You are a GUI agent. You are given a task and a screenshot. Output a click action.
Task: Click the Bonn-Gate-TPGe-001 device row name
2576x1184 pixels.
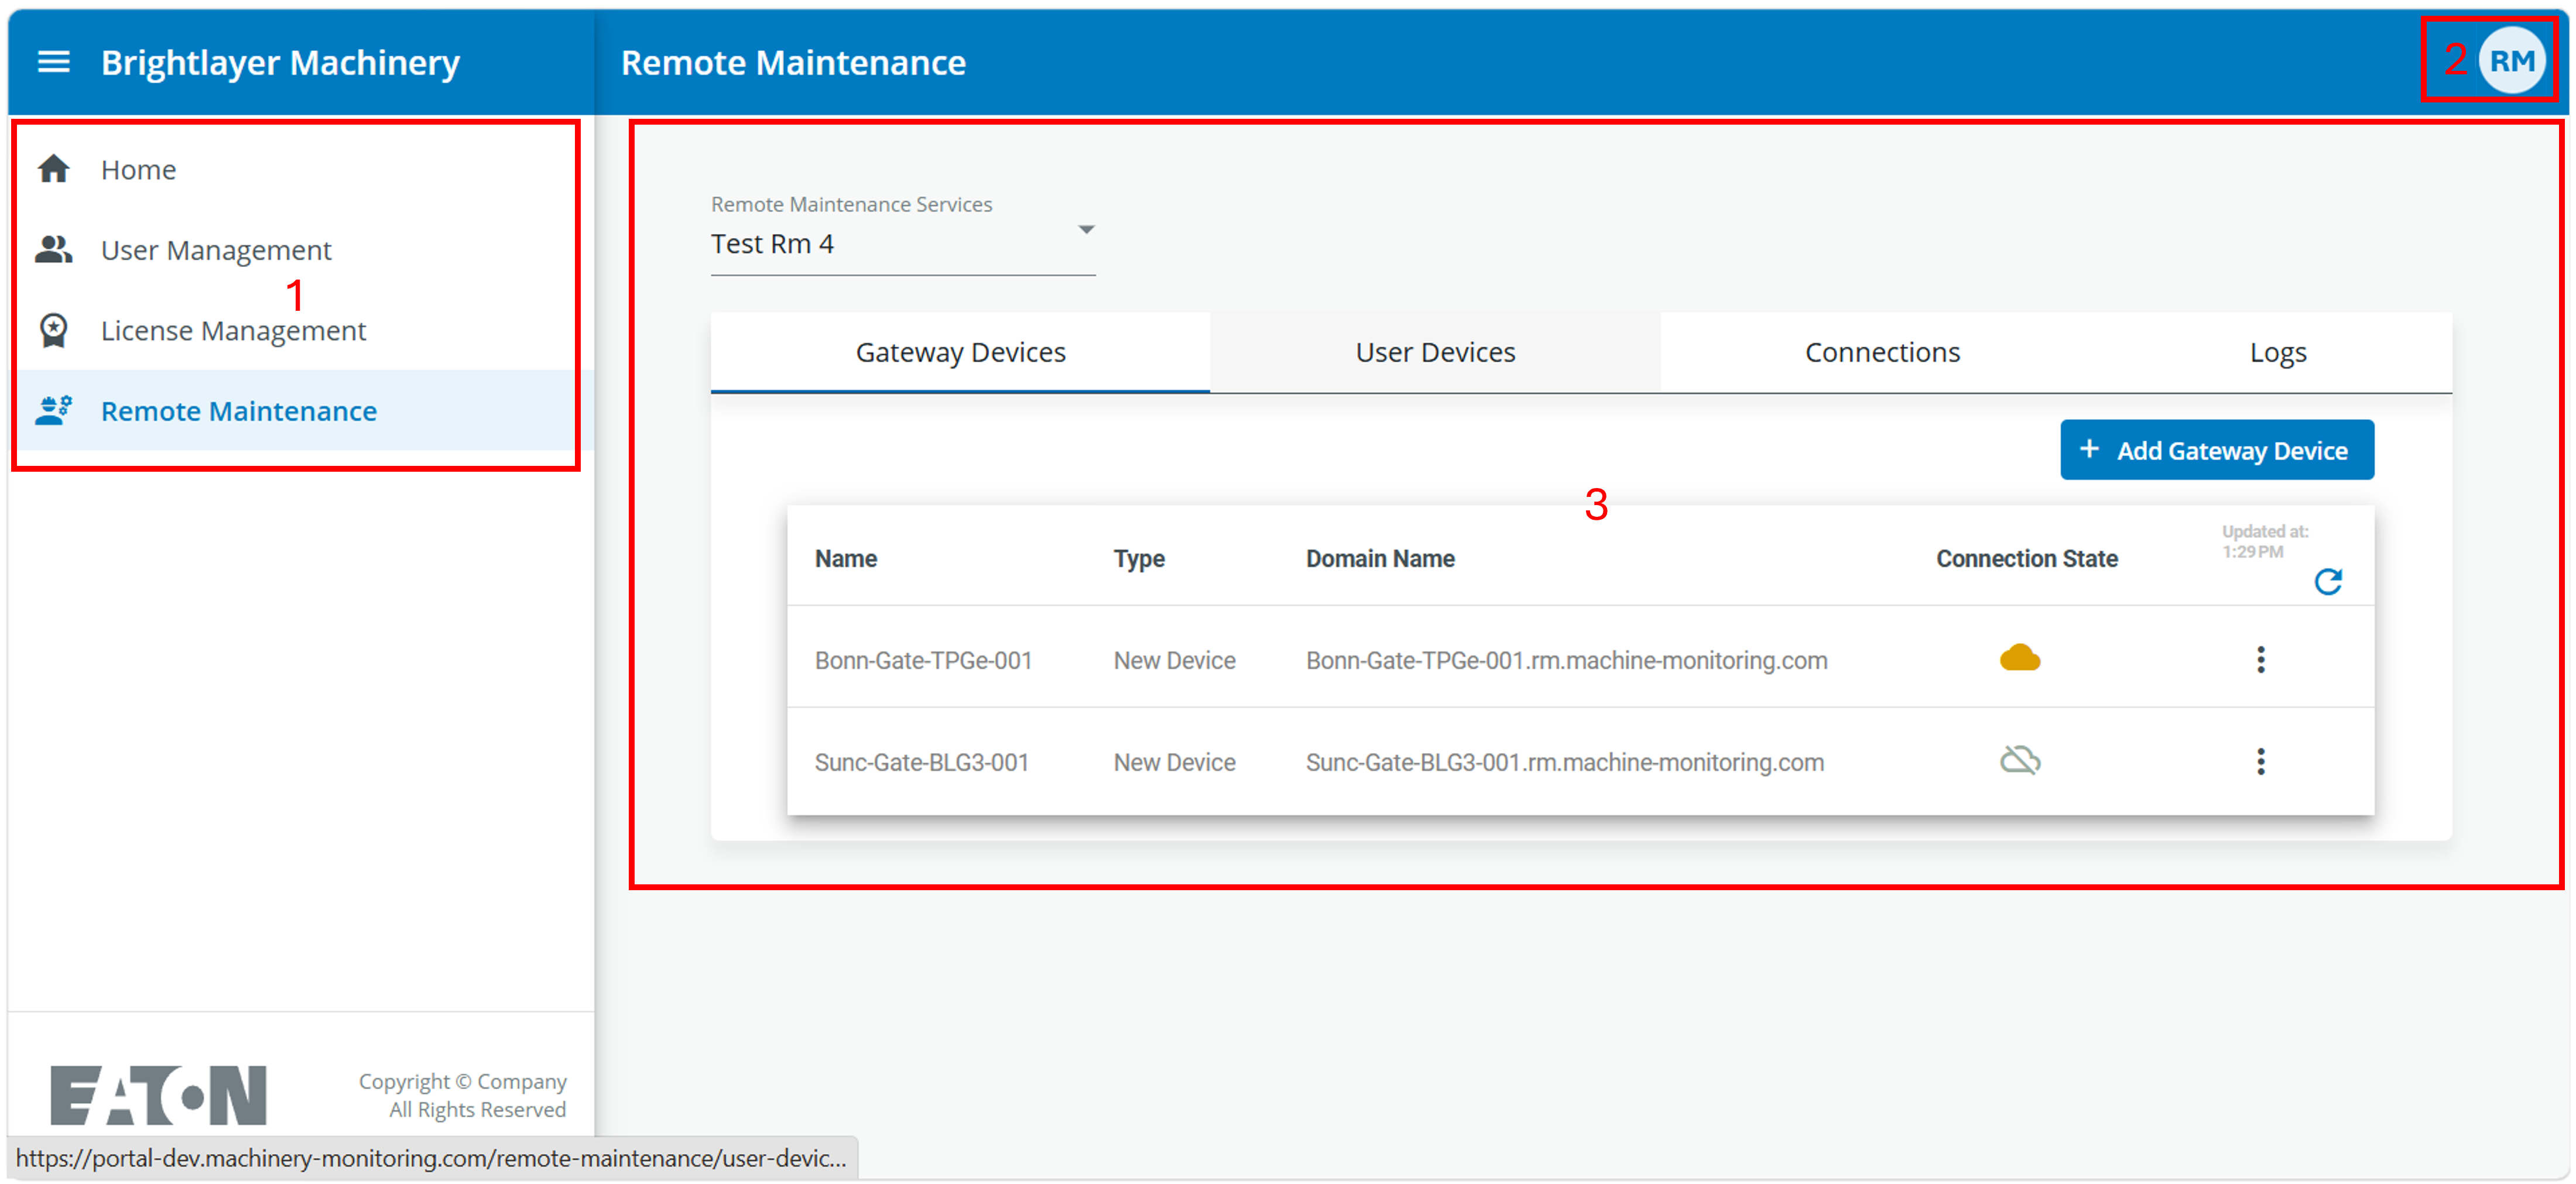pyautogui.click(x=923, y=660)
